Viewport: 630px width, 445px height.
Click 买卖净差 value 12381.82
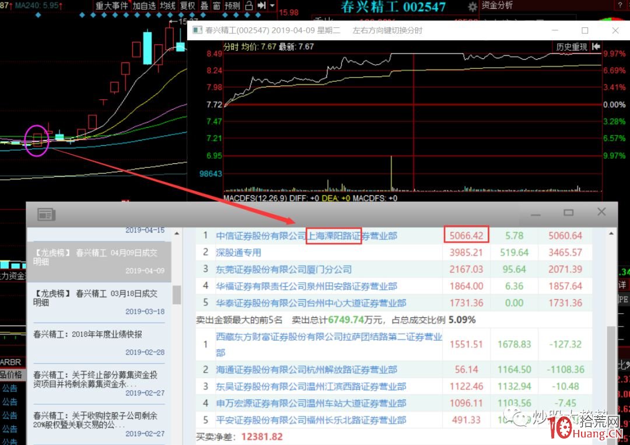(x=262, y=437)
